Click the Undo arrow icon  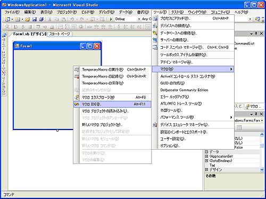pyautogui.click(x=72, y=19)
